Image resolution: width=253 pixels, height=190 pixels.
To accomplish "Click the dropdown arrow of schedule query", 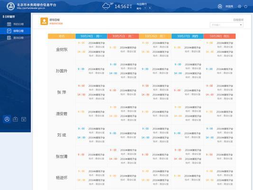I will click(241, 25).
